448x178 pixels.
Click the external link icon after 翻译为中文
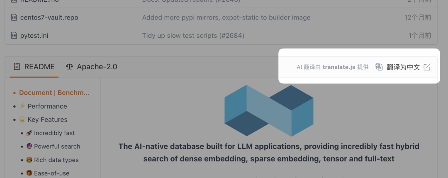pos(427,67)
